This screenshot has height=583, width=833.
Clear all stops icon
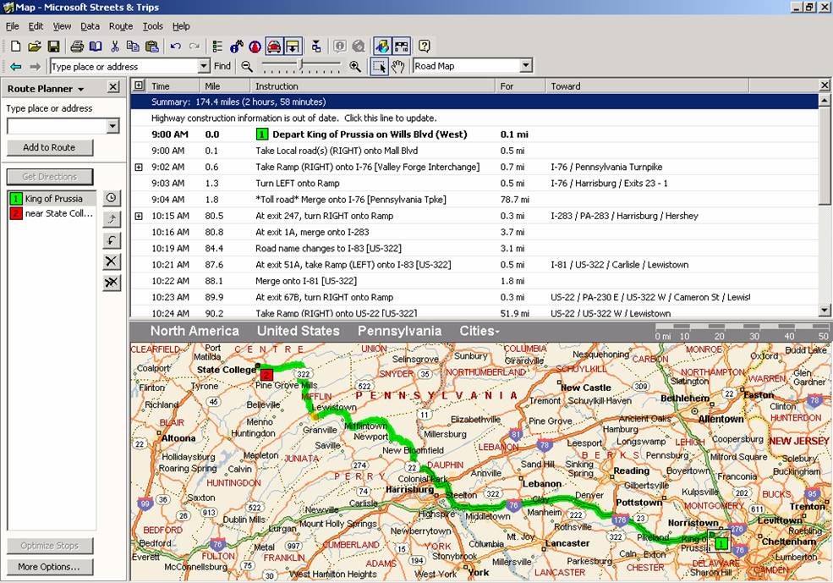point(111,283)
